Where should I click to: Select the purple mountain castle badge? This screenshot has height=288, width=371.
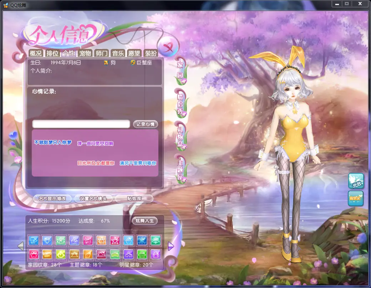74,240
